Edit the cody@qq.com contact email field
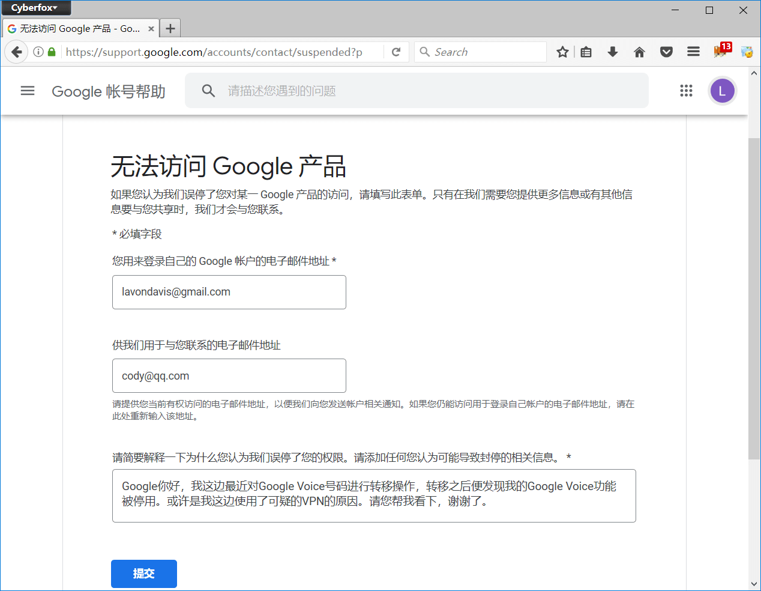The width and height of the screenshot is (761, 591). [229, 376]
